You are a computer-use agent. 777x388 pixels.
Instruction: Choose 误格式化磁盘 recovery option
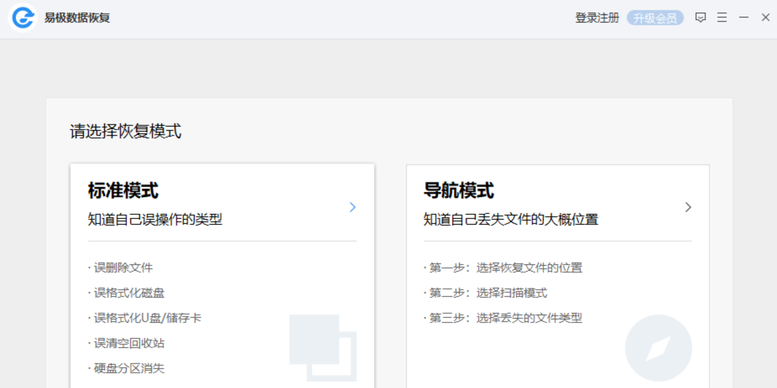point(129,293)
